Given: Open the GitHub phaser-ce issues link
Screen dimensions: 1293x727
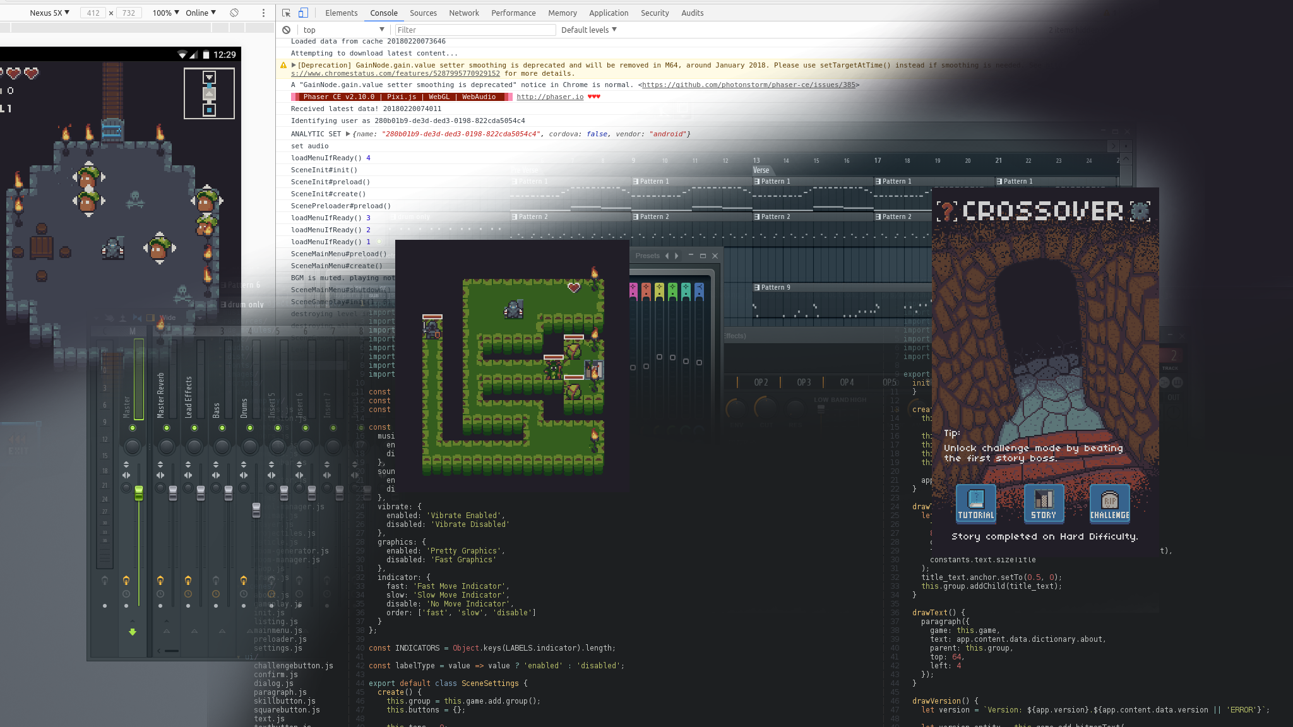Looking at the screenshot, I should click(748, 85).
